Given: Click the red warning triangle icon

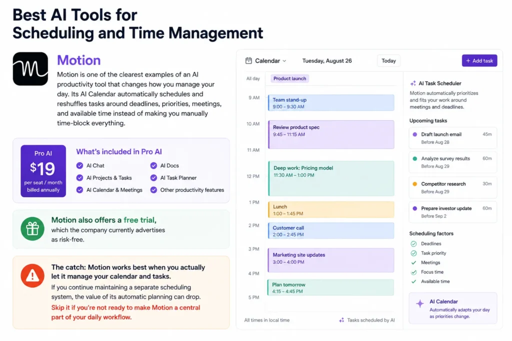Looking at the screenshot, I should click(32, 276).
